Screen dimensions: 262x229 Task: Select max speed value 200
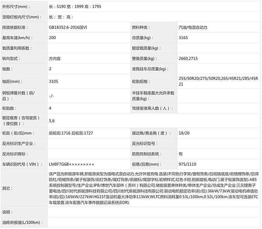[52, 38]
